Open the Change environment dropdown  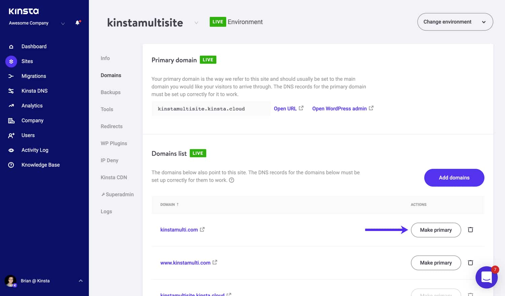point(455,22)
